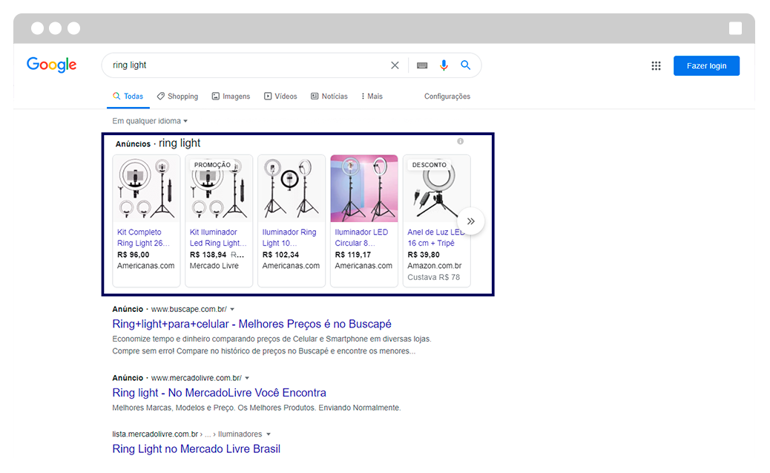Open Configurações
The width and height of the screenshot is (770, 473).
(x=447, y=97)
